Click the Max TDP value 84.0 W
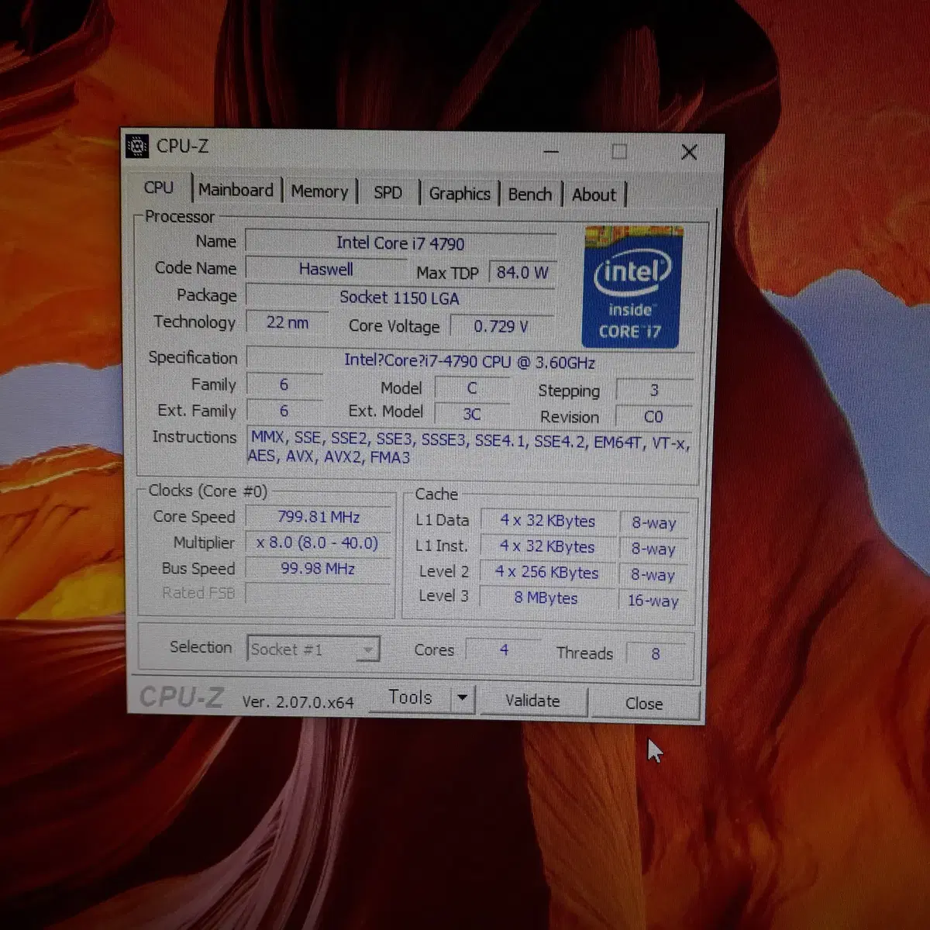The image size is (930, 930). click(522, 272)
